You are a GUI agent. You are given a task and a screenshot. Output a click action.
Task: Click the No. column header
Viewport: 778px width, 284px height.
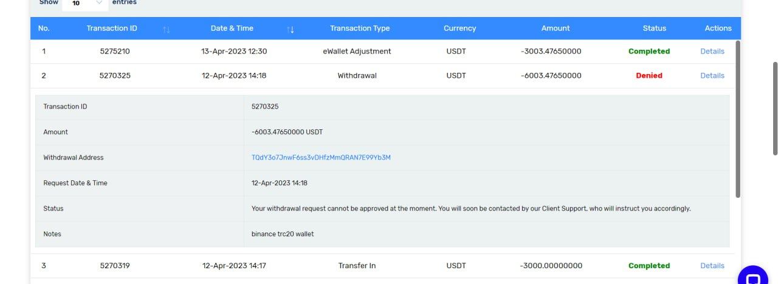[44, 29]
